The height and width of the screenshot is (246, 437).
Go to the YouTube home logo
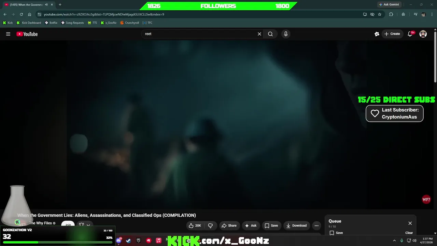pyautogui.click(x=27, y=34)
